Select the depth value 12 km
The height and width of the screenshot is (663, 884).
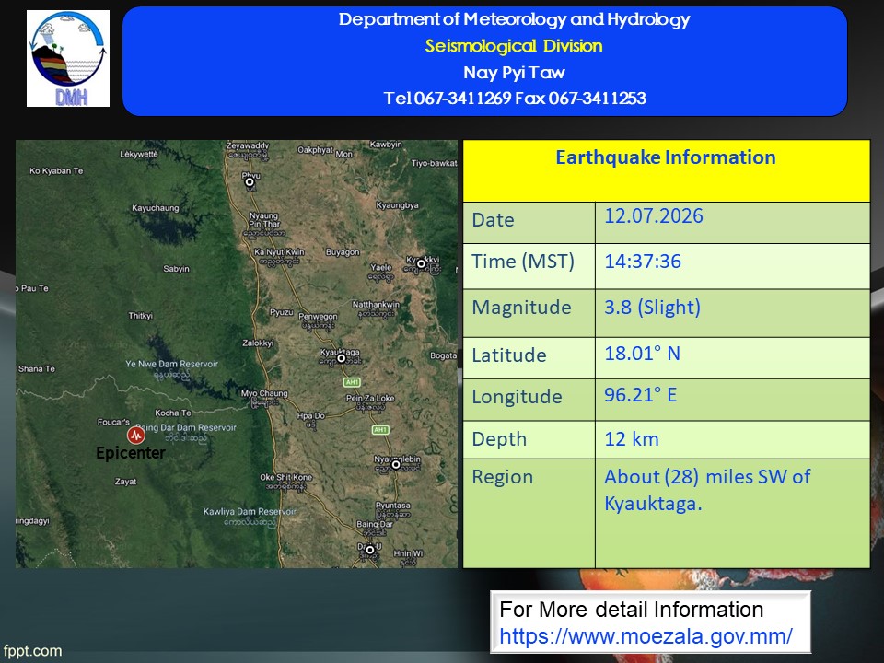coord(632,439)
